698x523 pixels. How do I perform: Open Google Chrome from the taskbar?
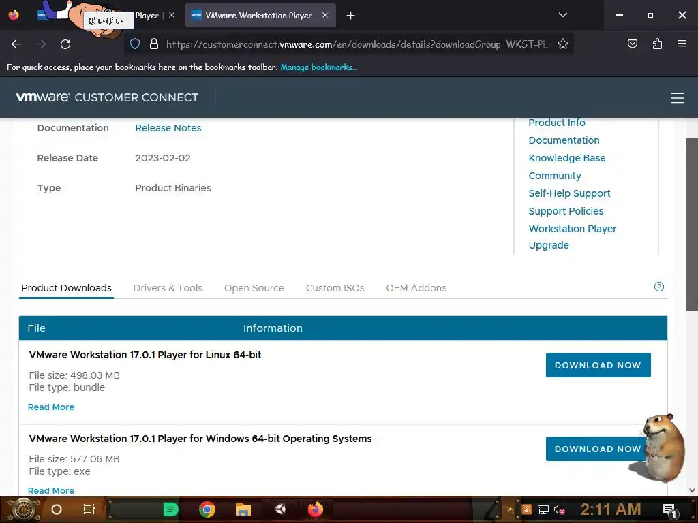coord(207,509)
